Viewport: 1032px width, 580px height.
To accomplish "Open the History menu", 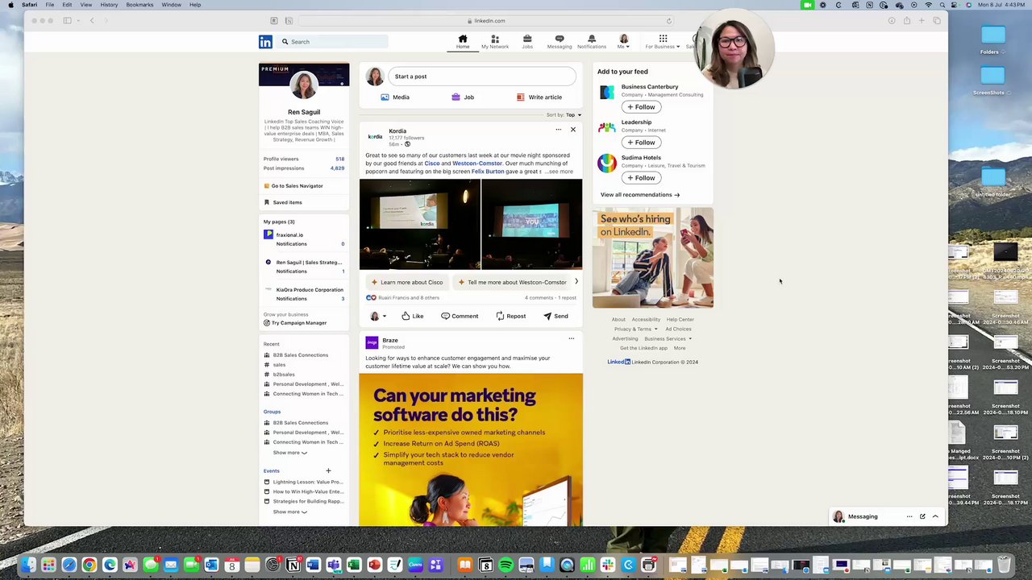I will tap(109, 5).
